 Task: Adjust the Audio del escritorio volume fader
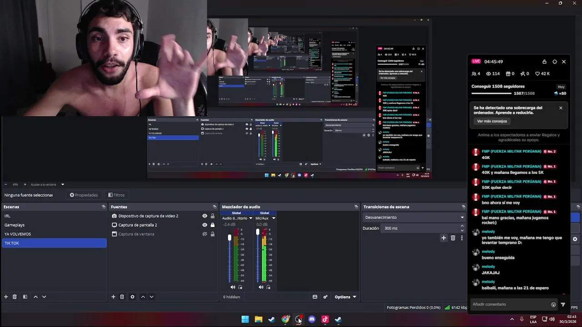pos(230,238)
